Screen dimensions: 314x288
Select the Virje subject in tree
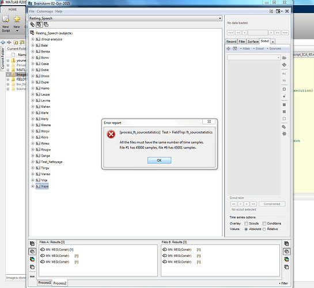coord(44,180)
